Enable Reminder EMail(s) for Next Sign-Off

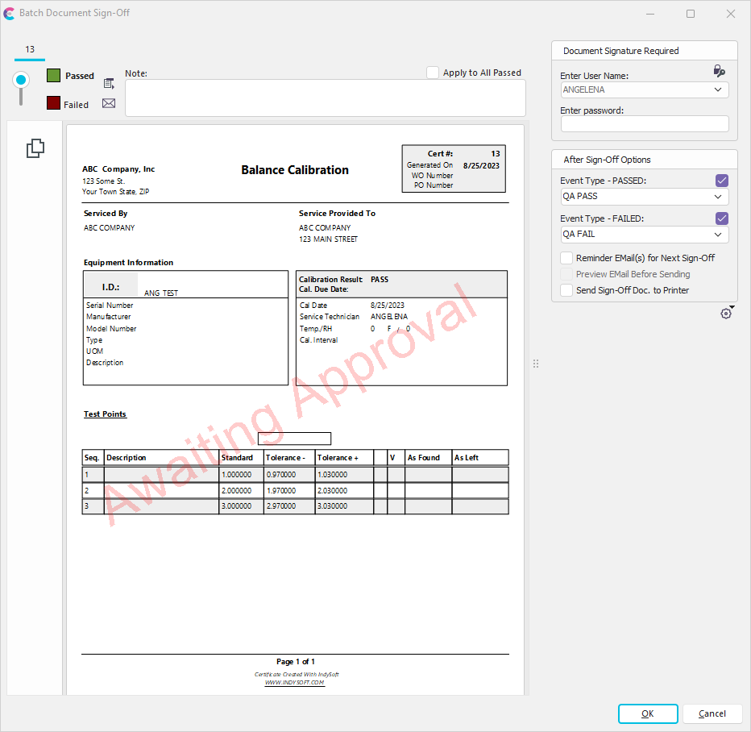click(x=566, y=258)
